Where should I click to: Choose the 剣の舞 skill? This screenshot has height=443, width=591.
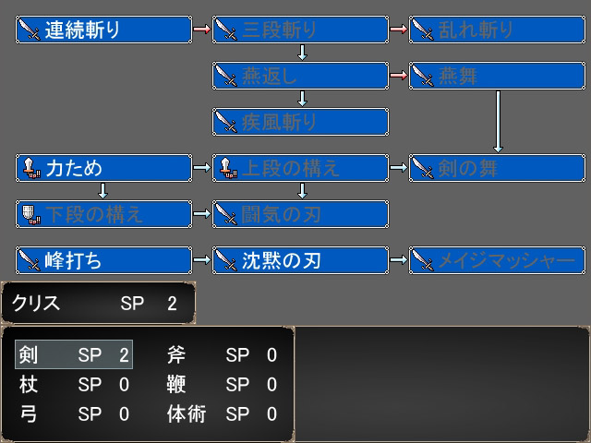[497, 167]
